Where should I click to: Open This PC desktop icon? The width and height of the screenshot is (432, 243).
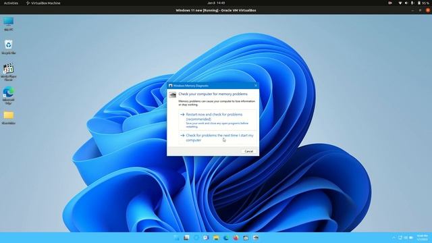(x=9, y=24)
